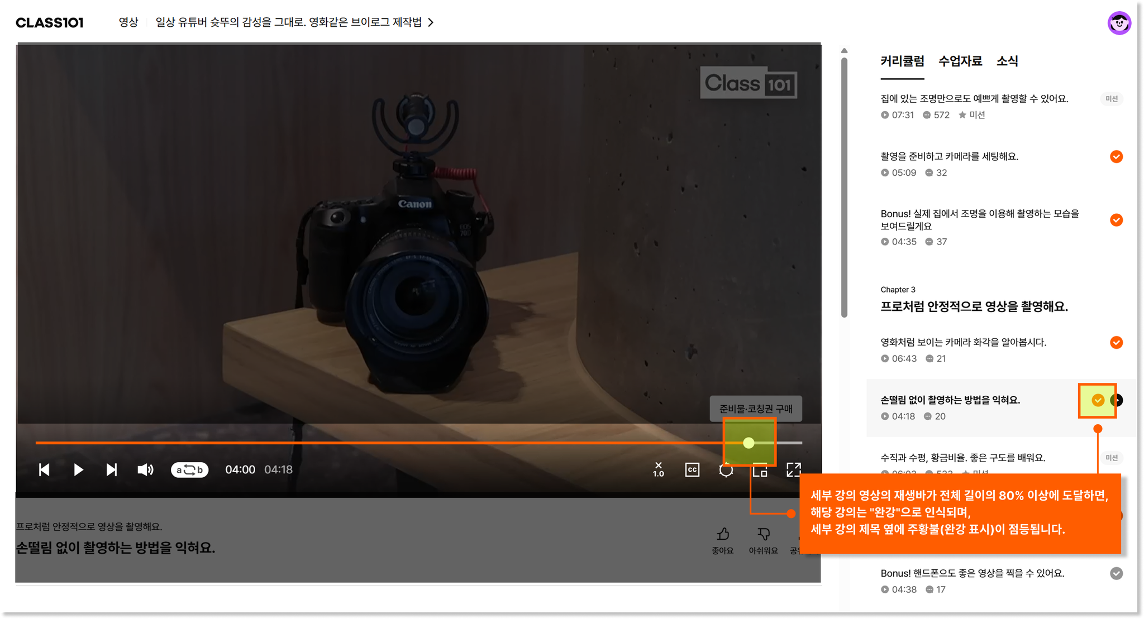Toggle gray check for Bonus 핸드폰으로도 lecture
The image size is (1144, 619).
coord(1116,574)
